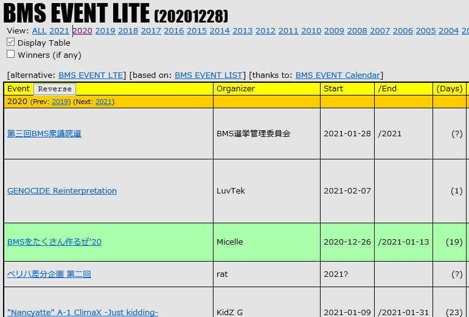The height and width of the screenshot is (317, 469).
Task: Click the (19) days value
Action: point(454,242)
